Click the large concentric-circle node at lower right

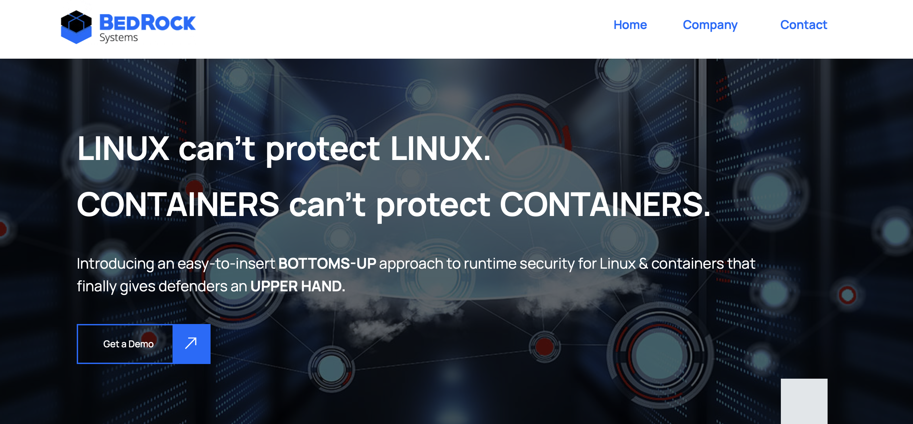[660, 356]
